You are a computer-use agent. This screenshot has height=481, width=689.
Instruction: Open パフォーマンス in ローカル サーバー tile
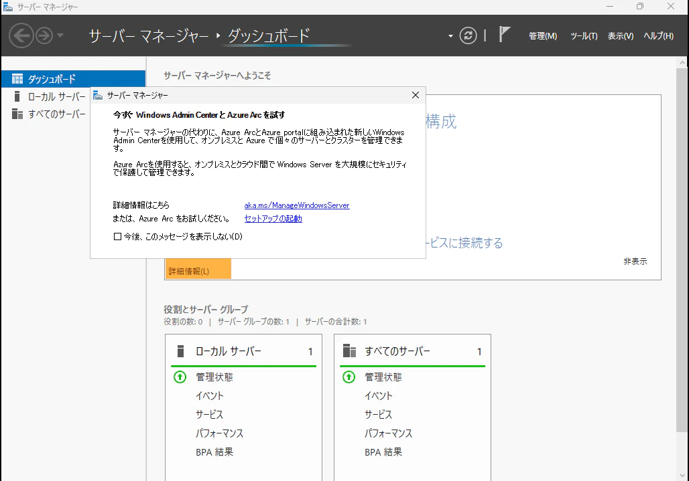(219, 434)
